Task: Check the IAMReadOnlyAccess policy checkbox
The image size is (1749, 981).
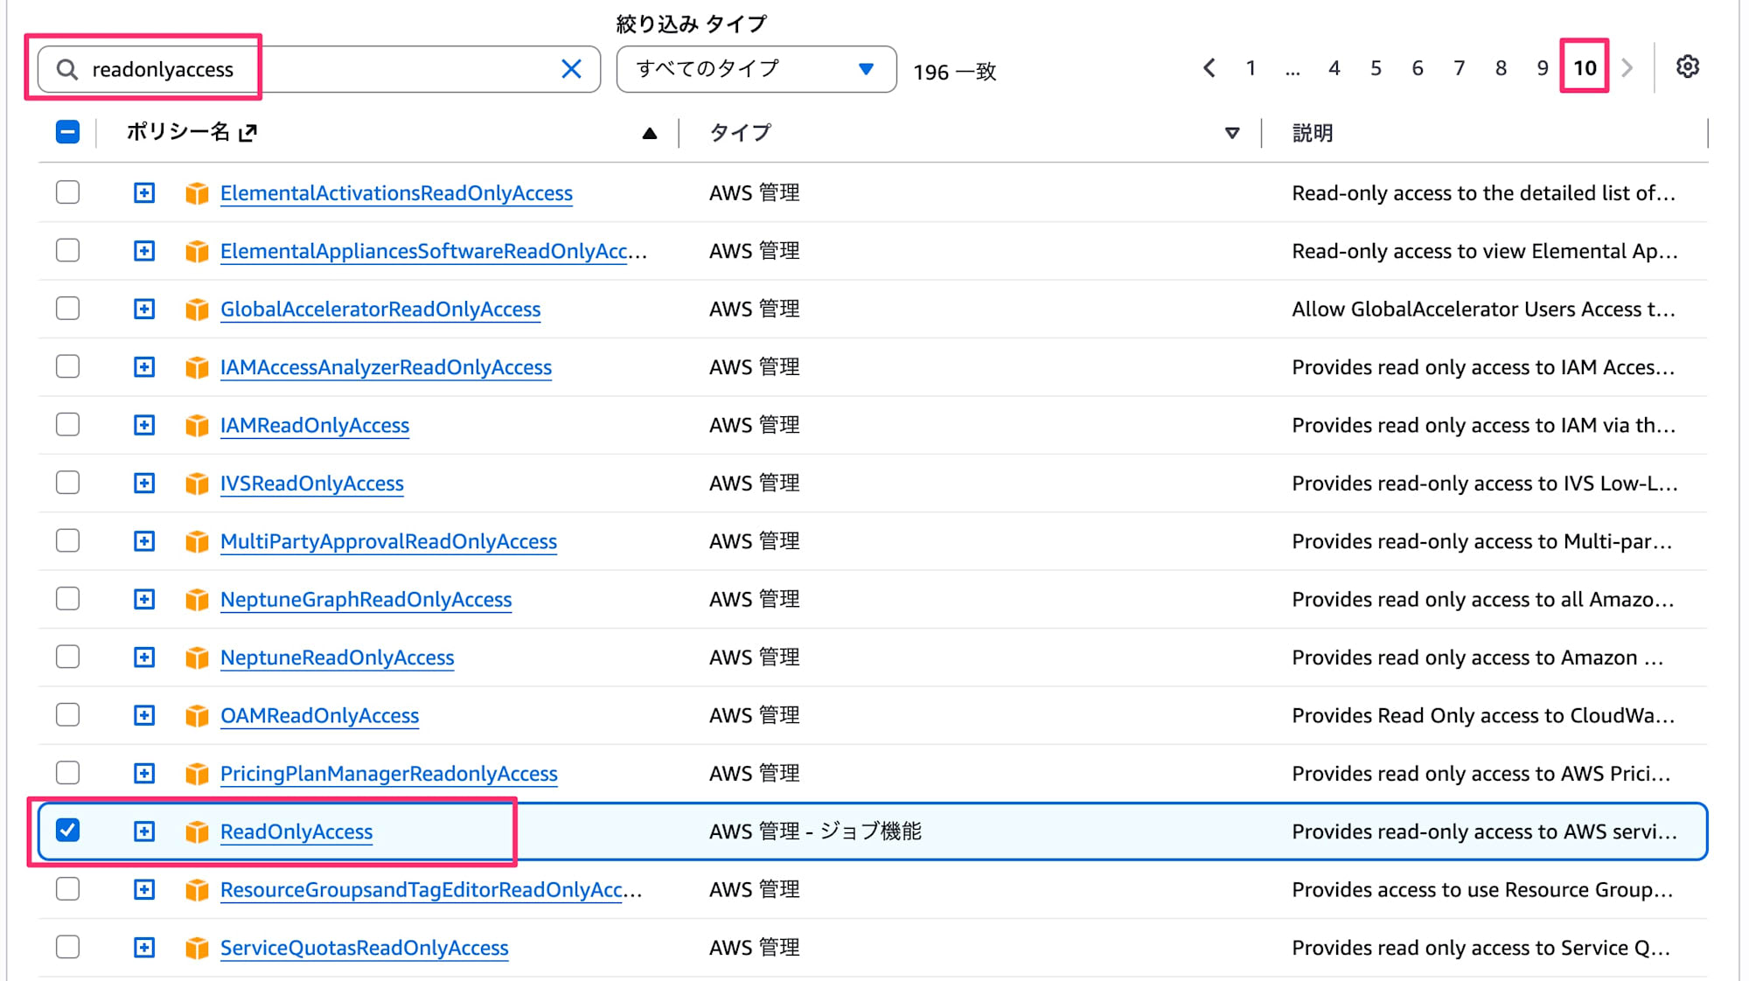Action: point(67,424)
